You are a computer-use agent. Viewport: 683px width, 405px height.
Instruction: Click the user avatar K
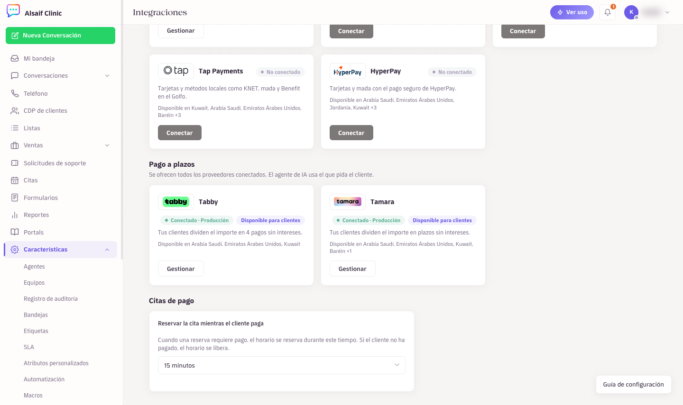tap(631, 12)
